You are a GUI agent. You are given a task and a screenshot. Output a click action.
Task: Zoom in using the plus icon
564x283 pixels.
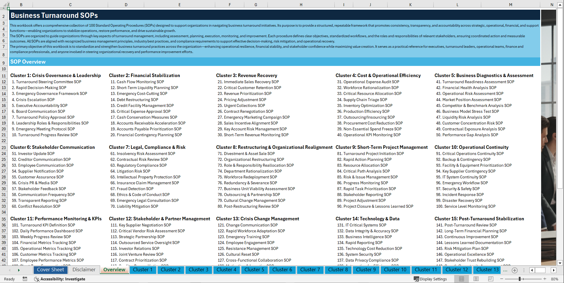tap(545, 279)
